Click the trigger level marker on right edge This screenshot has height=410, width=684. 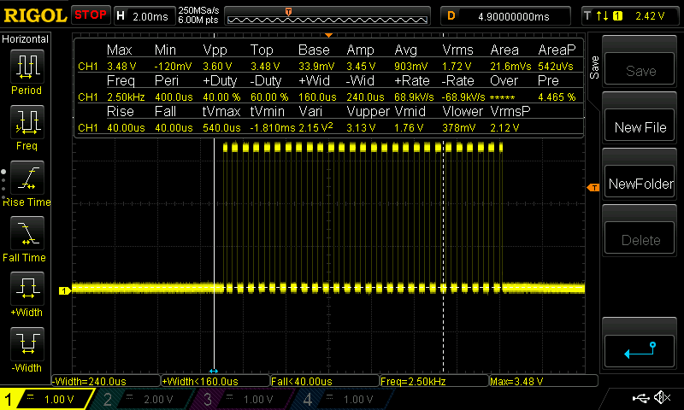[593, 187]
